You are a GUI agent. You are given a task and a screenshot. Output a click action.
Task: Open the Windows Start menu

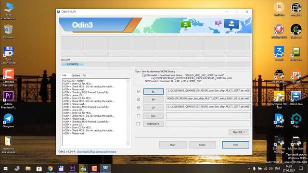tap(5, 169)
